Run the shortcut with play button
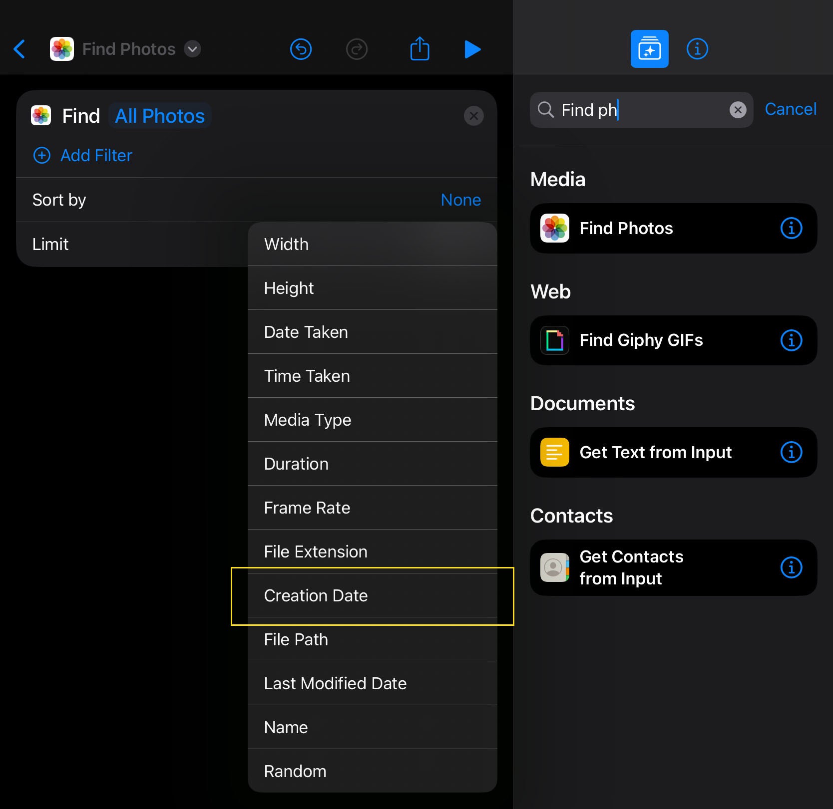Viewport: 833px width, 809px height. 472,49
